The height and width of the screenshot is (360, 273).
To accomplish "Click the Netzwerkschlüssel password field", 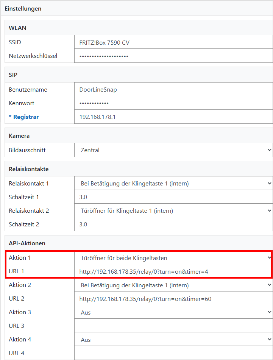I will pos(173,56).
